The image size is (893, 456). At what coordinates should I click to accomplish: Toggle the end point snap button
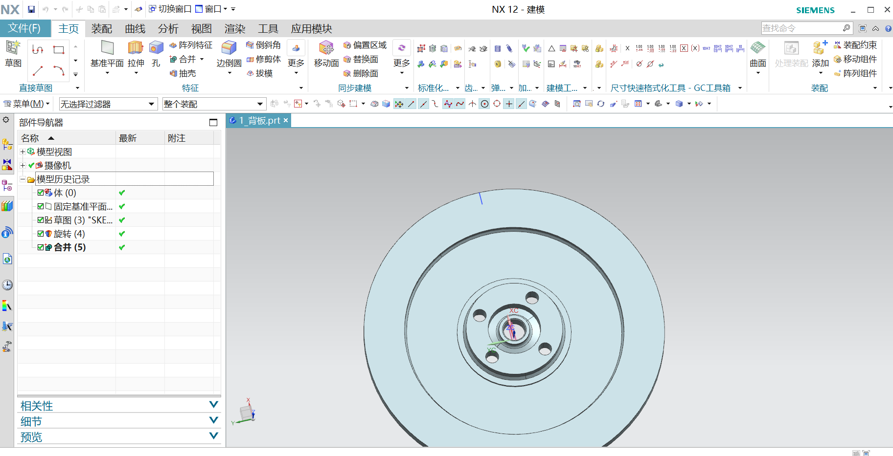point(412,104)
